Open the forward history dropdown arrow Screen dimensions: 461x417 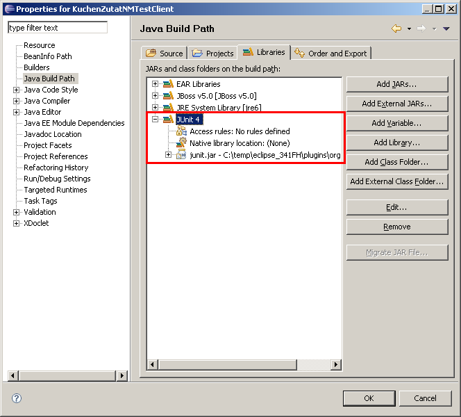click(x=434, y=28)
